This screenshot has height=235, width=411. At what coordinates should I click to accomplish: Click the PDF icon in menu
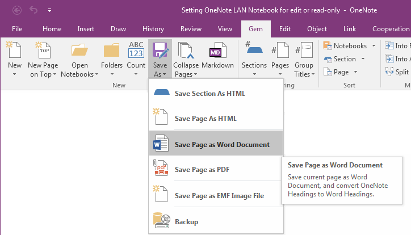161,167
